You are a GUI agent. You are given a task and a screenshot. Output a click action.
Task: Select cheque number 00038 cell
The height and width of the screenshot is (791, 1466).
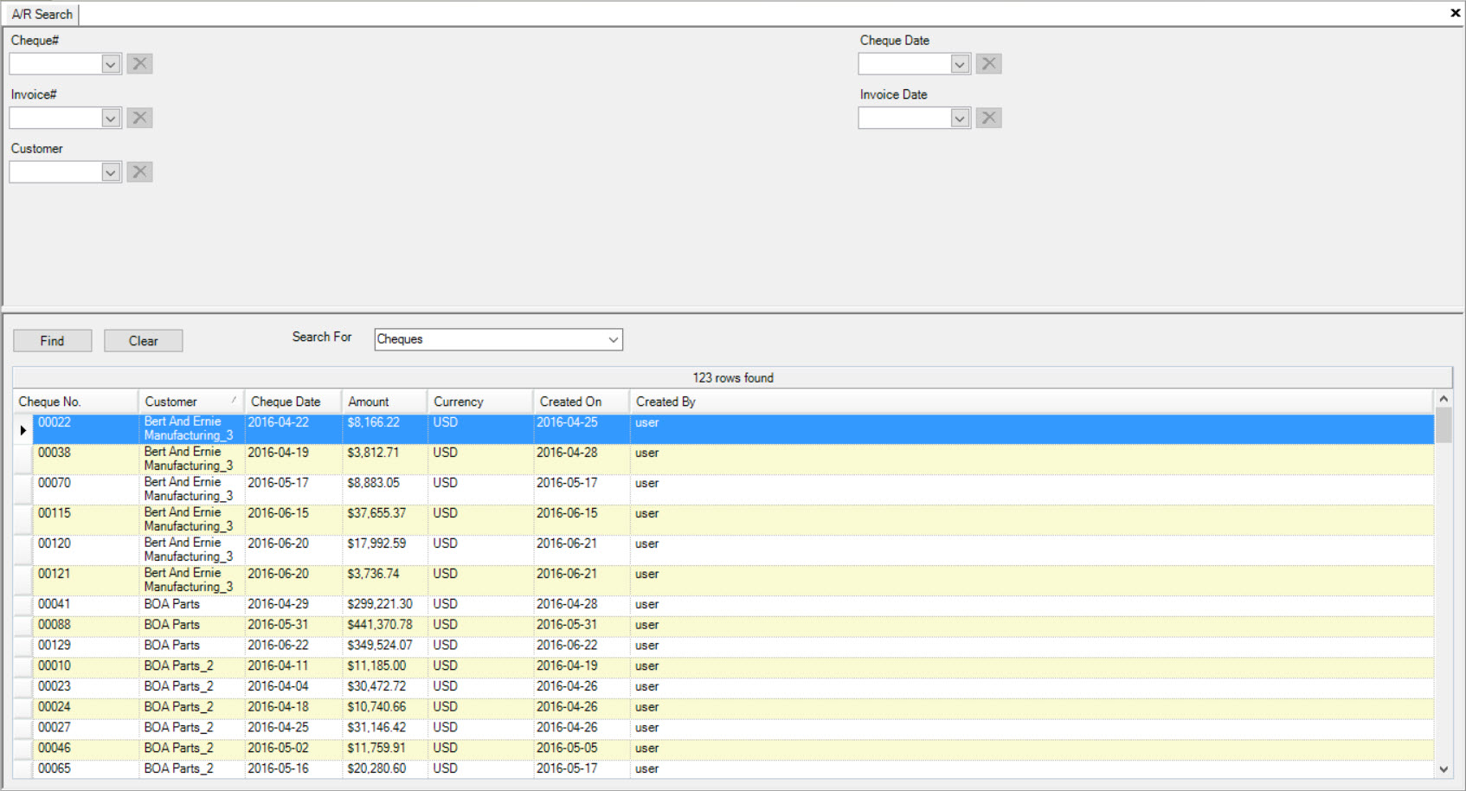pos(86,460)
